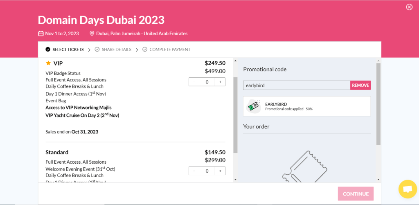
Task: Click the checkmark icon for Select Tickets
Action: click(48, 50)
